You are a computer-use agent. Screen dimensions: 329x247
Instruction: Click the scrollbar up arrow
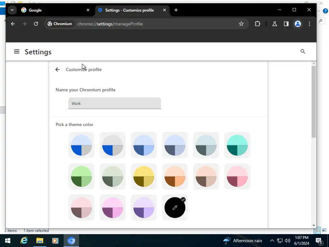point(314,63)
